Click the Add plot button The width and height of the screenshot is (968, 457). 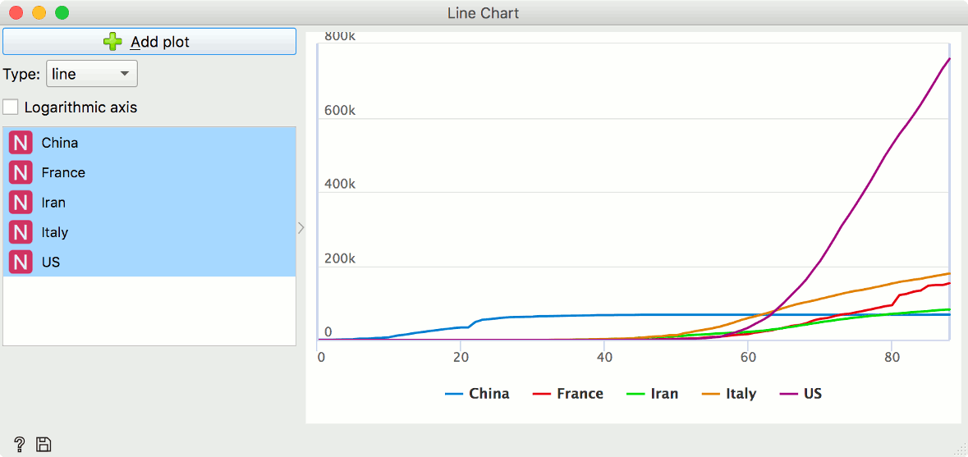(x=149, y=41)
